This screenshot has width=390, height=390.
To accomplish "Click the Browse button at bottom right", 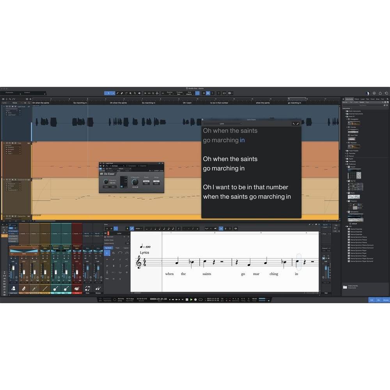I will point(386,300).
